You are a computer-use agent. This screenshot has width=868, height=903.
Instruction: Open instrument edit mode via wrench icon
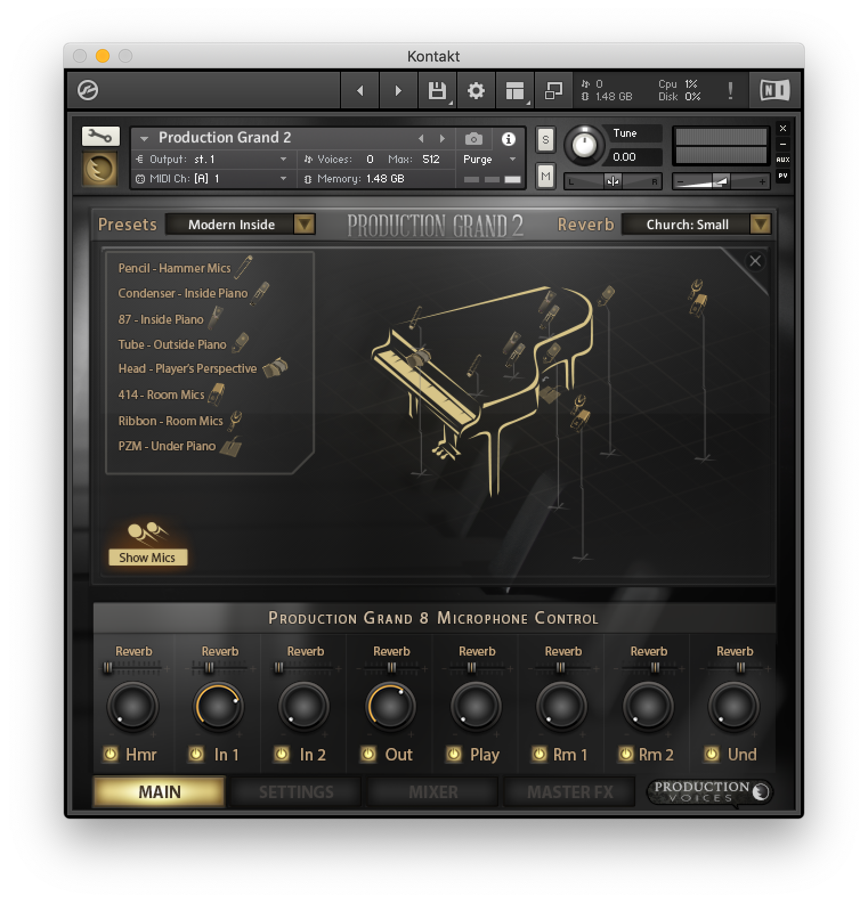(100, 136)
